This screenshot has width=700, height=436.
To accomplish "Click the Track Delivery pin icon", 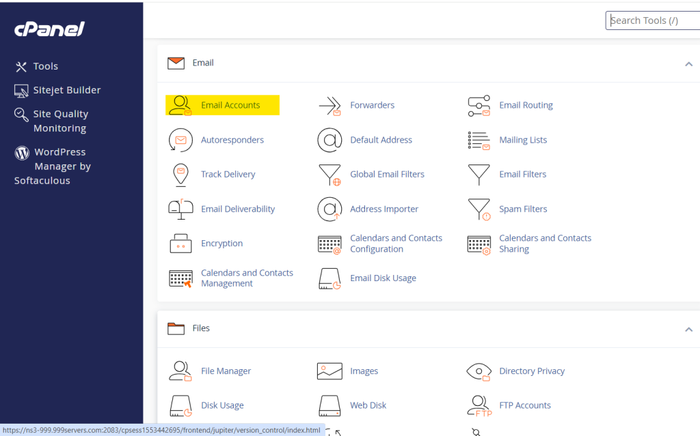I will coord(180,175).
